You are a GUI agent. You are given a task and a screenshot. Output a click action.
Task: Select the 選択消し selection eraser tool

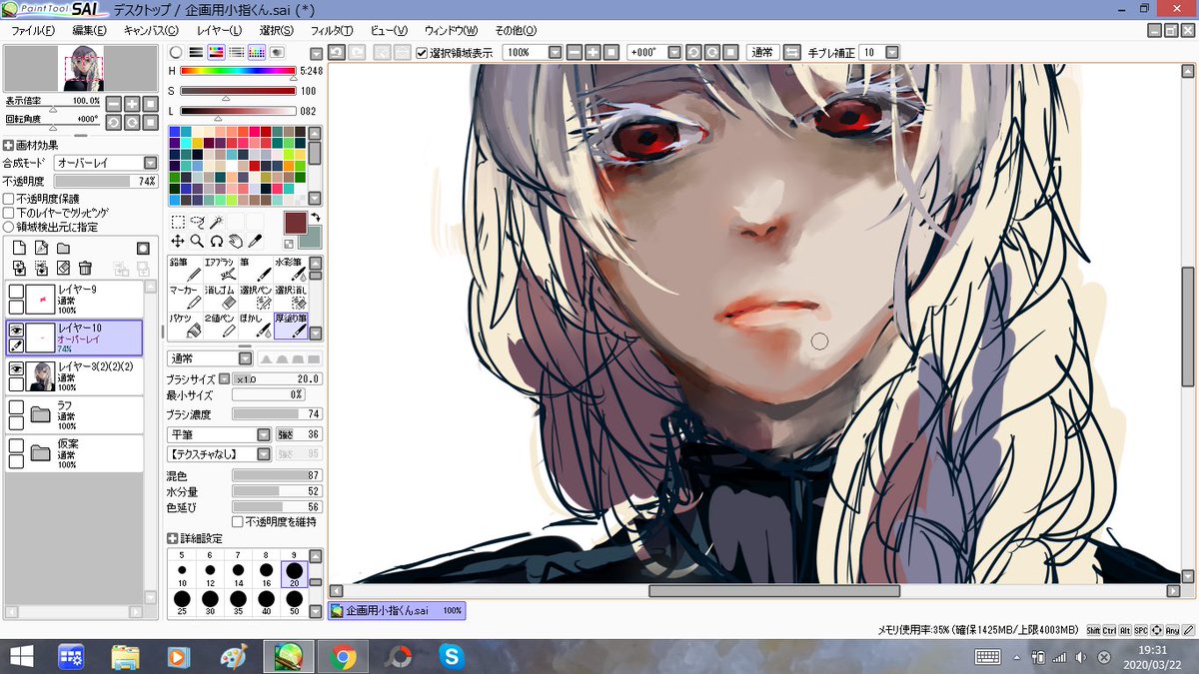tap(291, 297)
